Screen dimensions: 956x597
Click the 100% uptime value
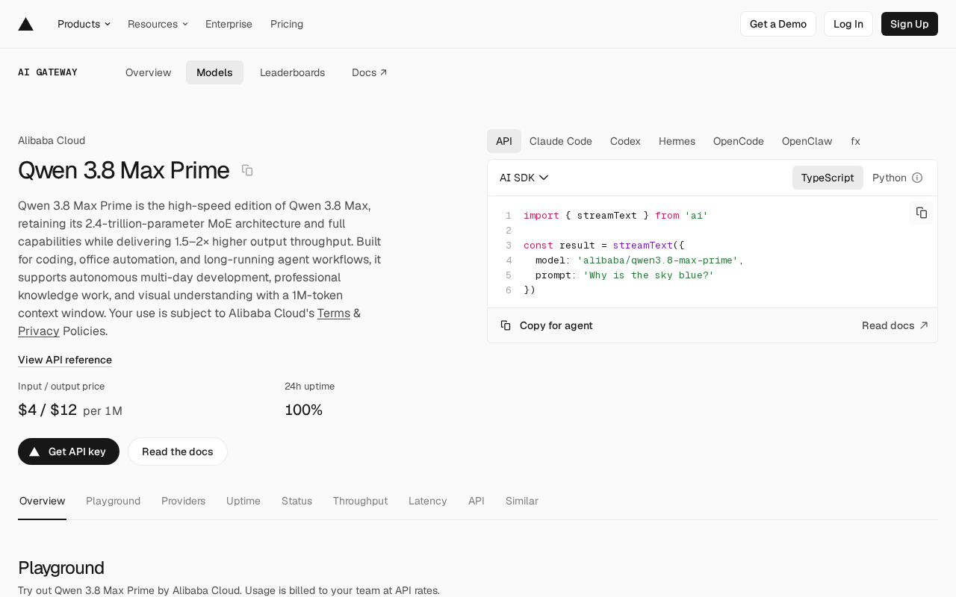304,410
